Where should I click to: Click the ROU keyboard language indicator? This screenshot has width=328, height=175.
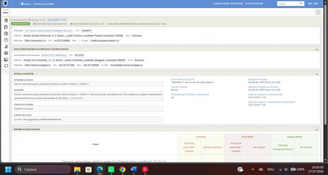270,169
